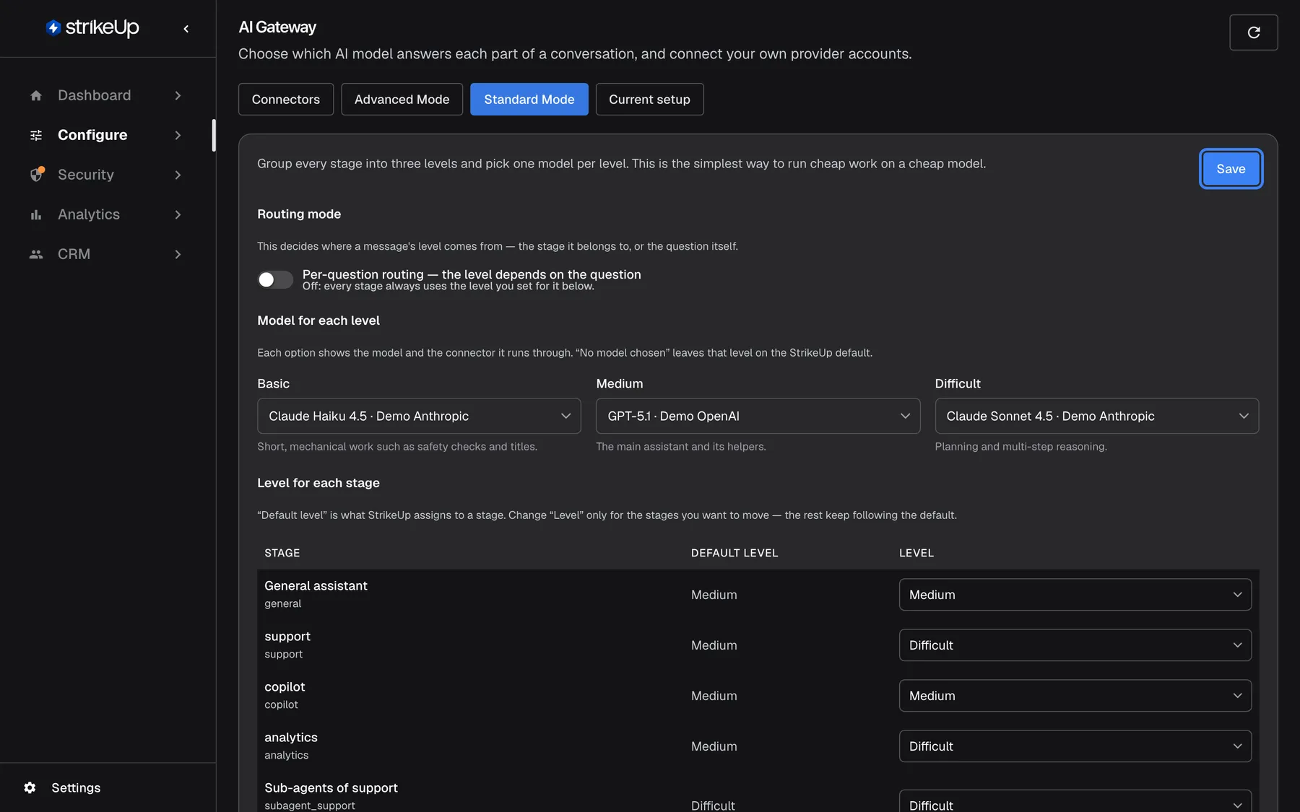Expand the CRM menu chevron

coord(178,254)
